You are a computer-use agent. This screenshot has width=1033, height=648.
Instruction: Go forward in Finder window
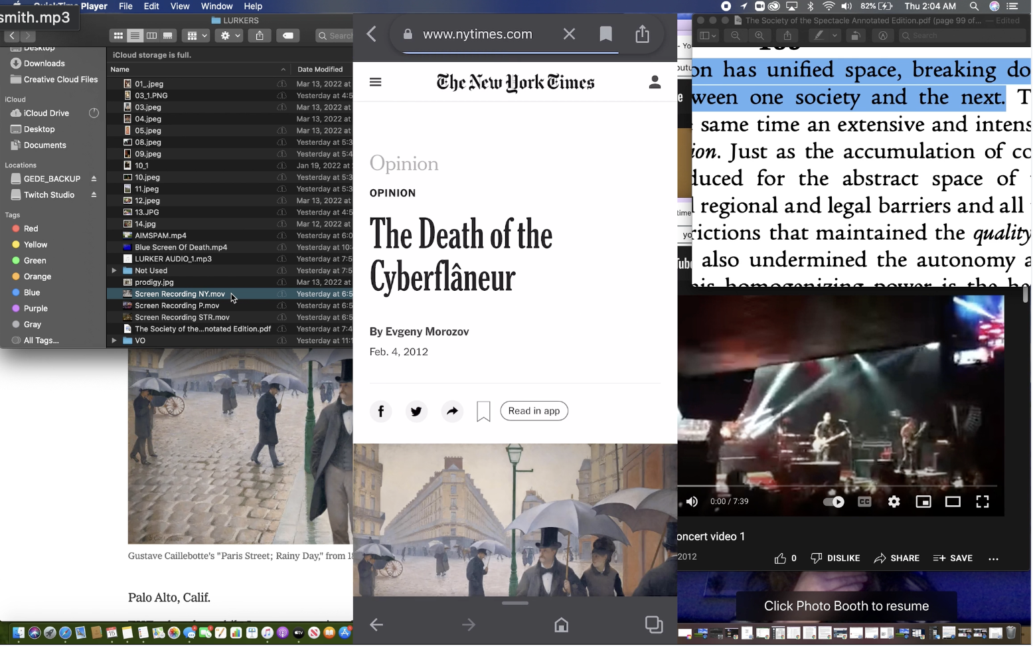[x=28, y=36]
